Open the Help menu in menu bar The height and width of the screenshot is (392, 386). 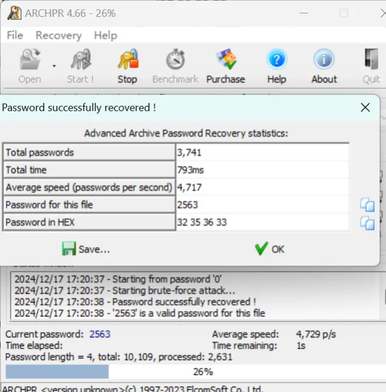(105, 36)
